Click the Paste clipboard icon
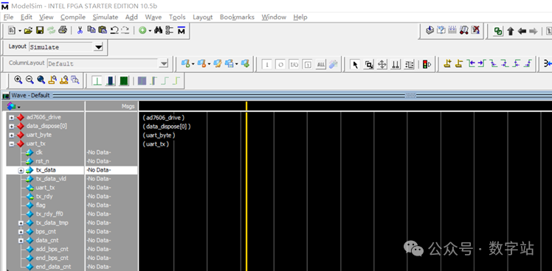The width and height of the screenshot is (552, 271). (x=103, y=30)
